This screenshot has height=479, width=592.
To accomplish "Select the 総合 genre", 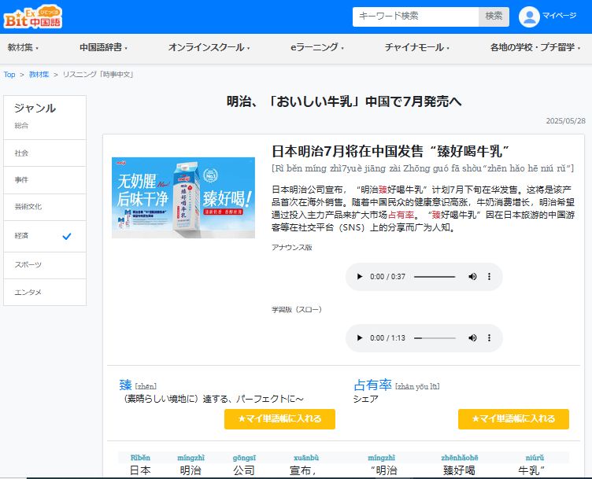I will click(x=21, y=126).
